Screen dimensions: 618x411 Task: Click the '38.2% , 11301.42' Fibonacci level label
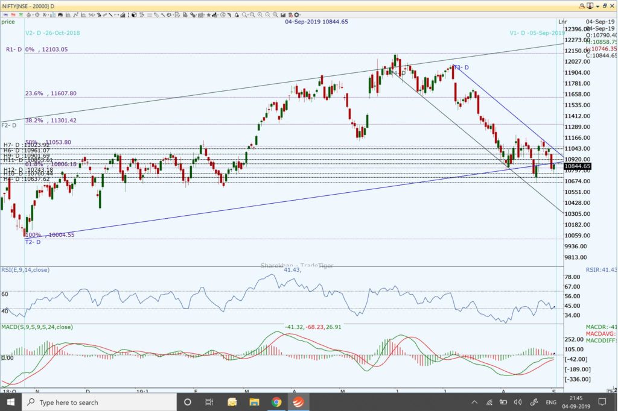pos(51,120)
